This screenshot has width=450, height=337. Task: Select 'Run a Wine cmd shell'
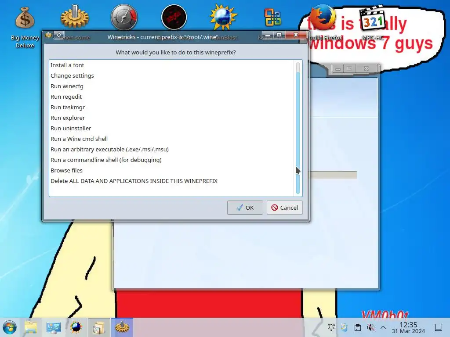click(171, 139)
